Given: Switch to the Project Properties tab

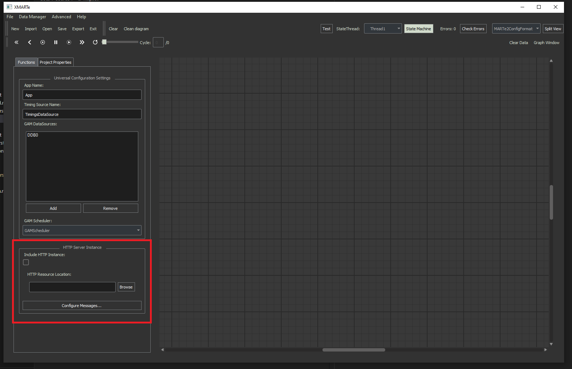Looking at the screenshot, I should [x=55, y=62].
